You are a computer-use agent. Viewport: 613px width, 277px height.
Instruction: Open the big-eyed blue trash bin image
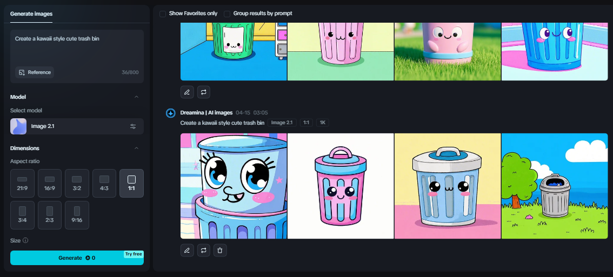[234, 186]
